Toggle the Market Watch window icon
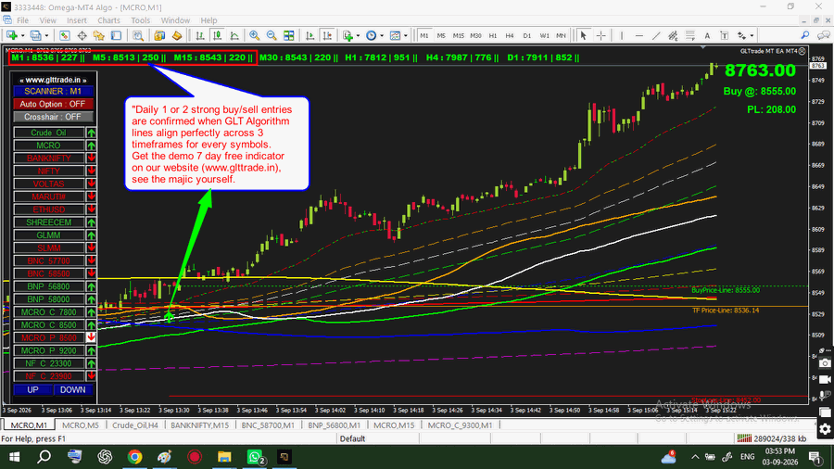Viewport: 834px width, 469px height. coord(64,35)
